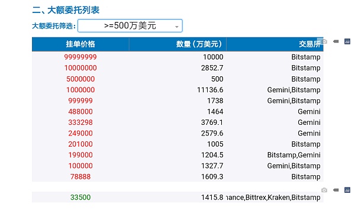355x213 pixels.
Task: Click the 数量（万美元） column header
Action: (177, 44)
